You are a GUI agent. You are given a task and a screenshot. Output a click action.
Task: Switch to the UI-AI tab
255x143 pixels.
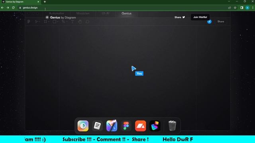pos(105,14)
